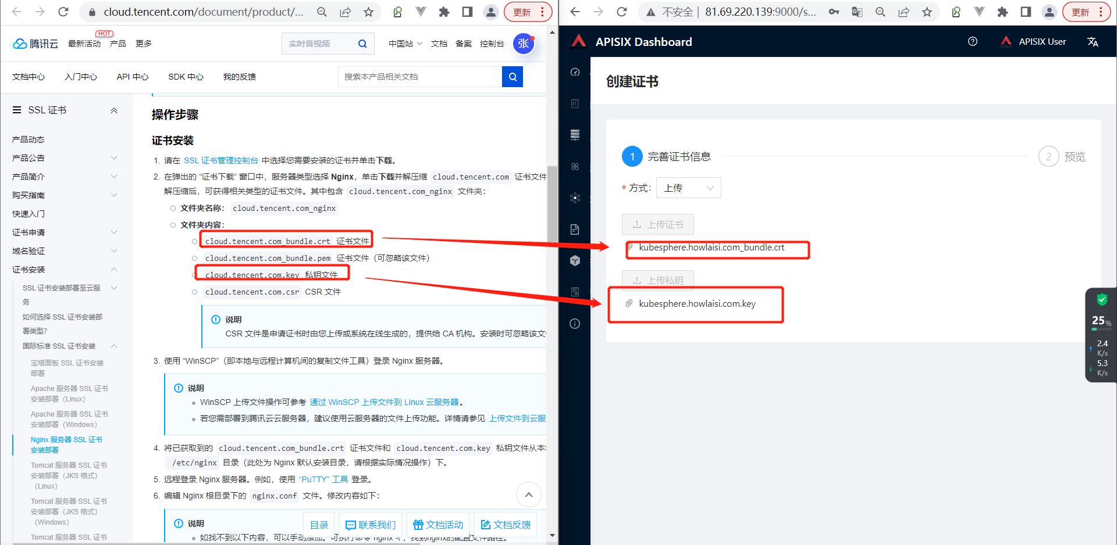Viewport: 1117px width, 545px height.
Task: Switch to the API 中心 tab
Action: (132, 77)
